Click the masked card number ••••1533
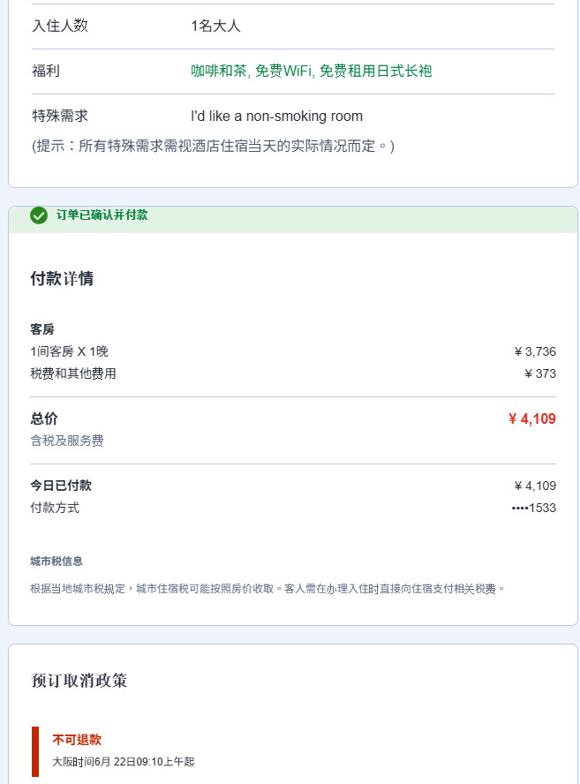 [533, 508]
